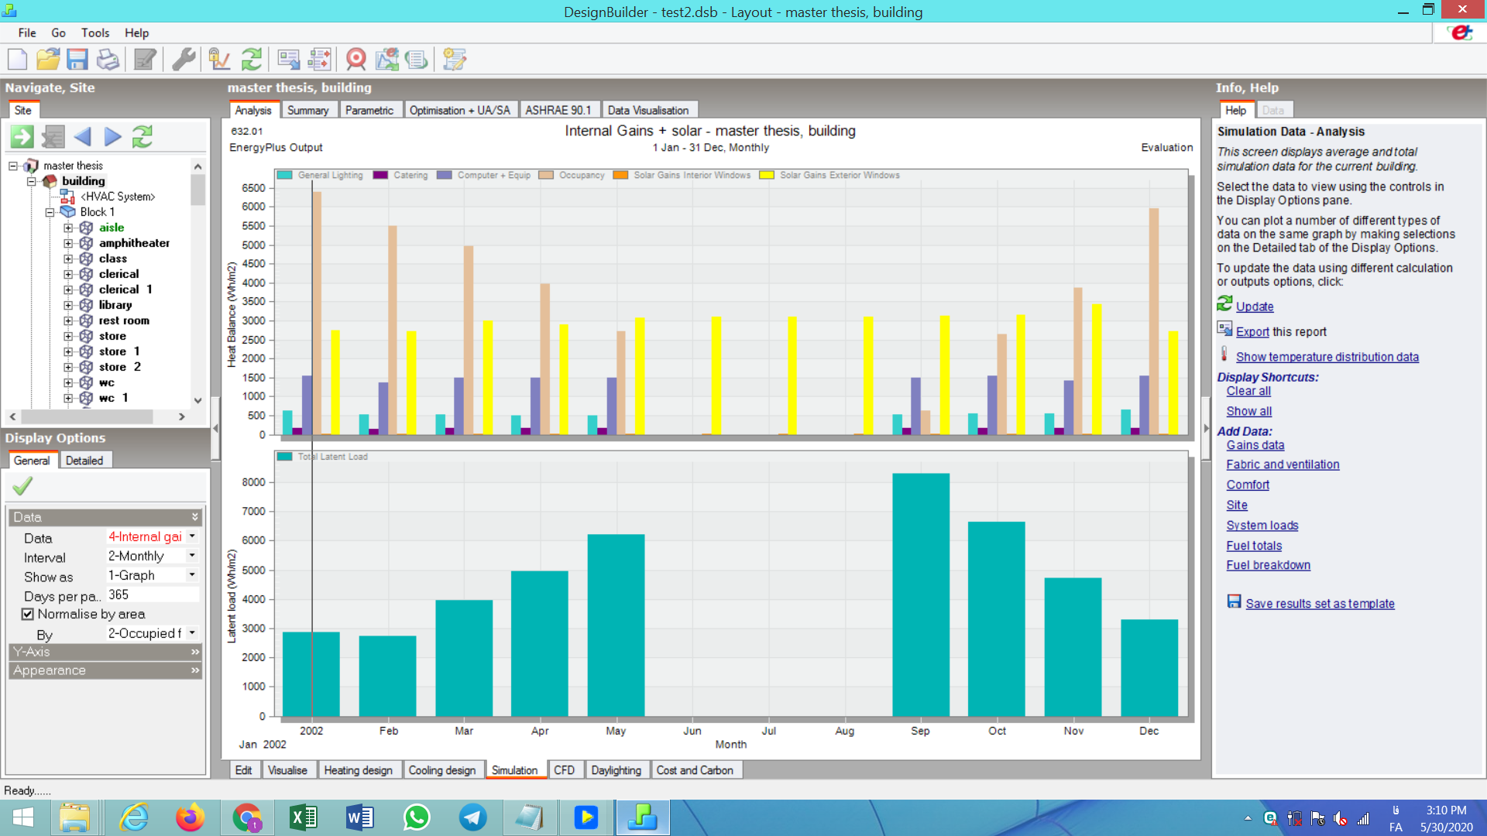The width and height of the screenshot is (1487, 836).
Task: Click the padlock graph icon in toolbar
Action: point(220,59)
